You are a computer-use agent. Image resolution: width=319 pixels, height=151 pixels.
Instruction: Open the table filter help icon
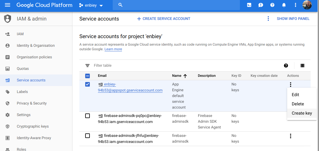[x=286, y=66]
